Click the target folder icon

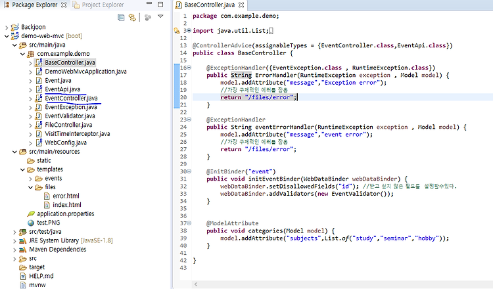(22, 267)
